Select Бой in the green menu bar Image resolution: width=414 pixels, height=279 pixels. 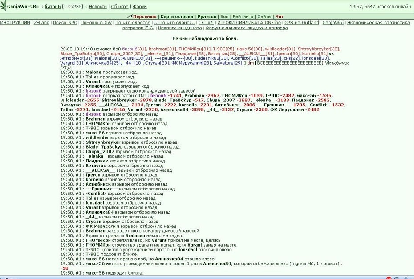[x=224, y=16]
